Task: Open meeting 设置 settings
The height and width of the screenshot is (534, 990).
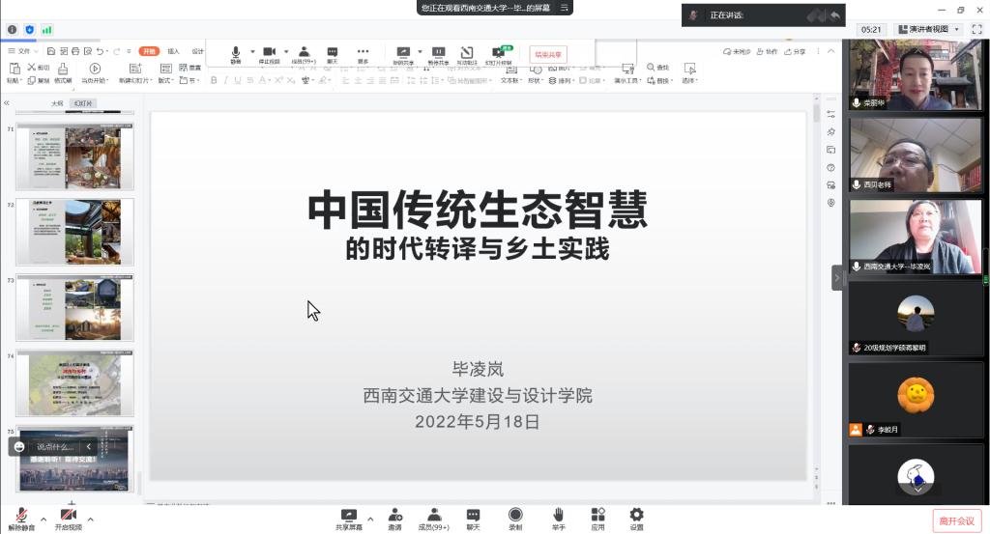Action: click(x=636, y=519)
